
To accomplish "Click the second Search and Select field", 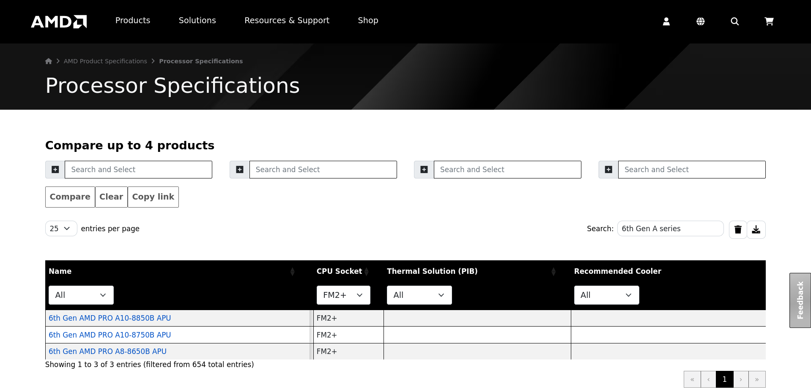I will point(323,170).
